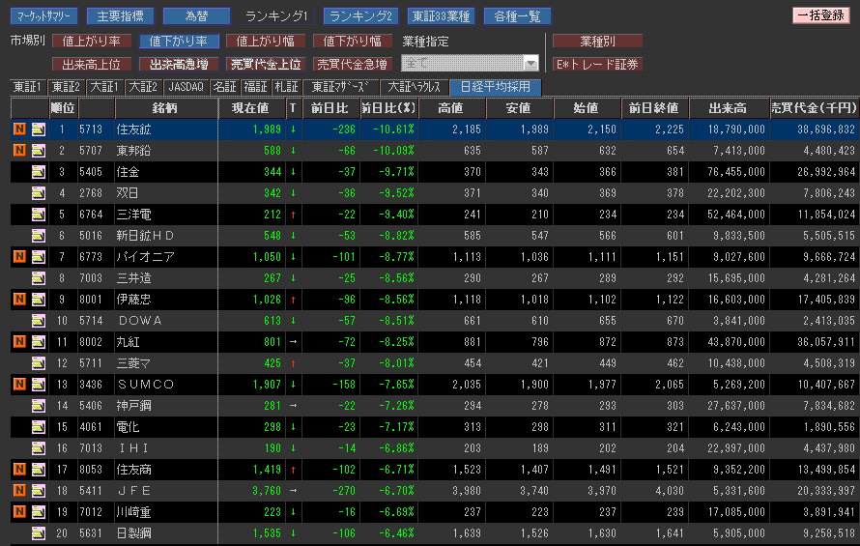Click the yellow register icon in 双日 row

pos(39,192)
